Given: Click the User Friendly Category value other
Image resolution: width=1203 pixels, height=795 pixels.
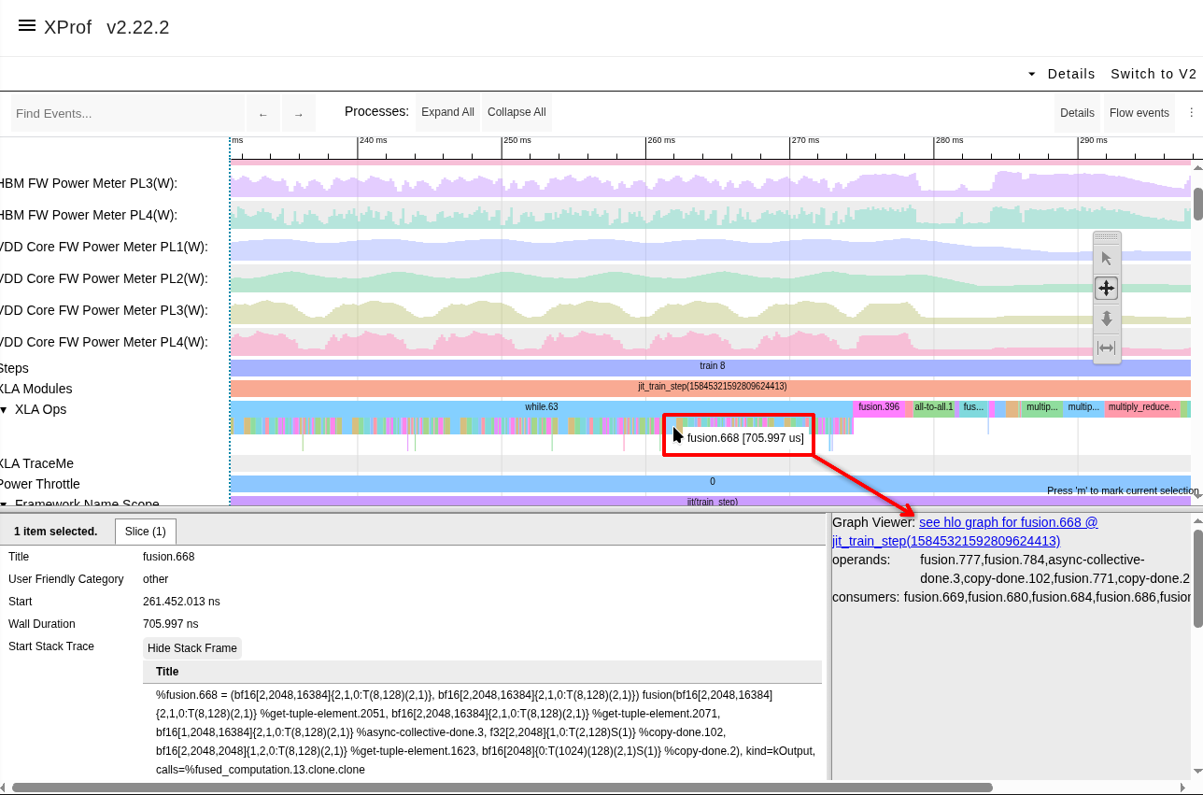Looking at the screenshot, I should [x=155, y=579].
